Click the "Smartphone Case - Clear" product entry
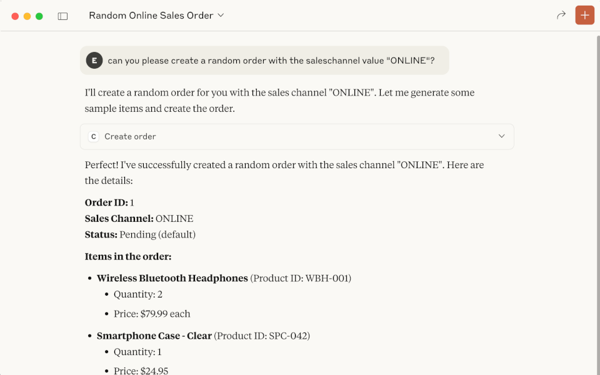The width and height of the screenshot is (600, 375). 153,336
